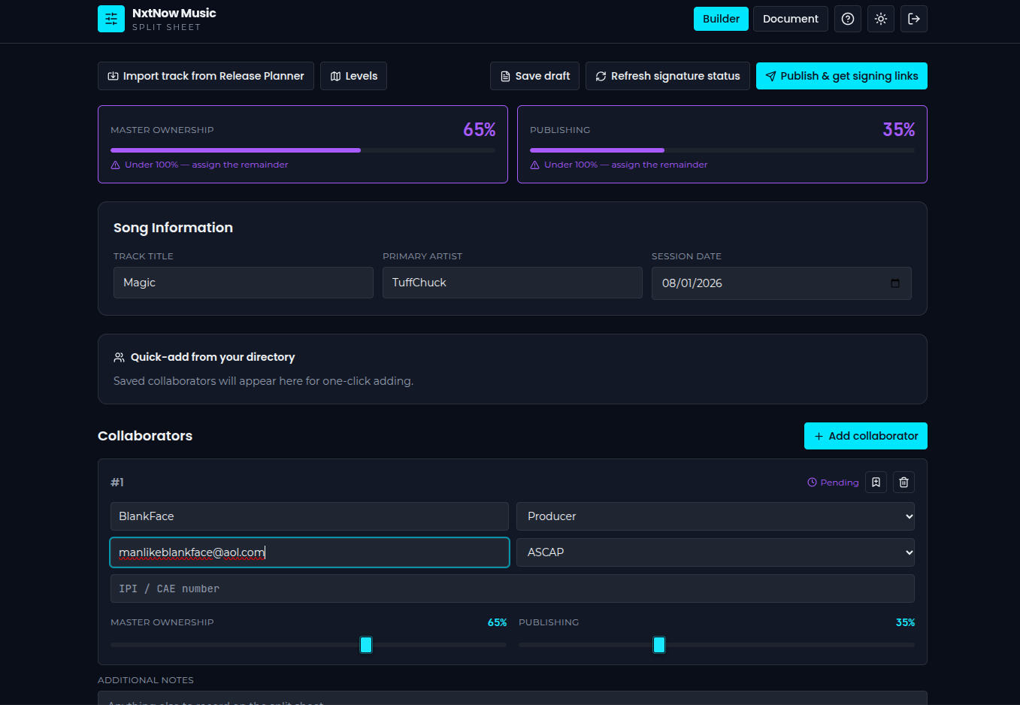This screenshot has width=1020, height=705.
Task: Switch to the Document tab
Action: 791,19
